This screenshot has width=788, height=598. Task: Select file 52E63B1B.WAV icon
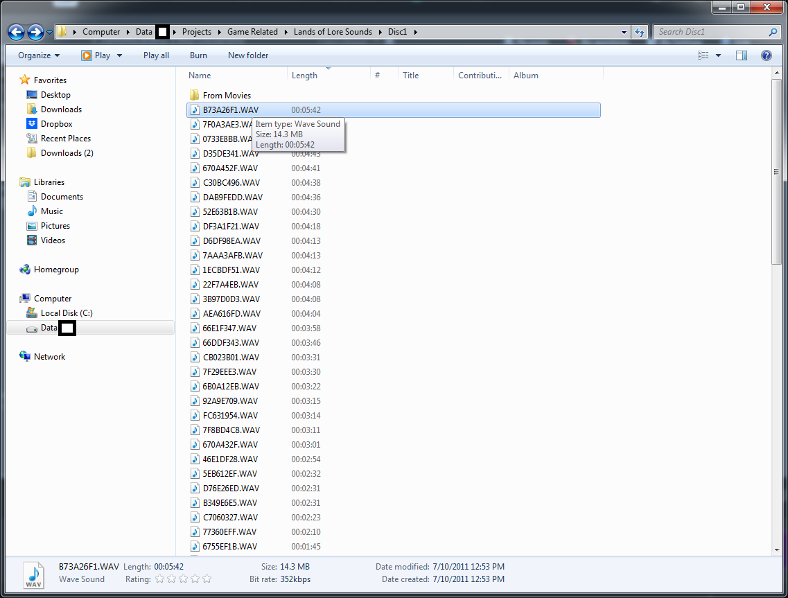pos(195,211)
